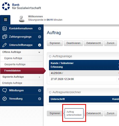Collapse Offene Aufträge chevron

[39, 52]
